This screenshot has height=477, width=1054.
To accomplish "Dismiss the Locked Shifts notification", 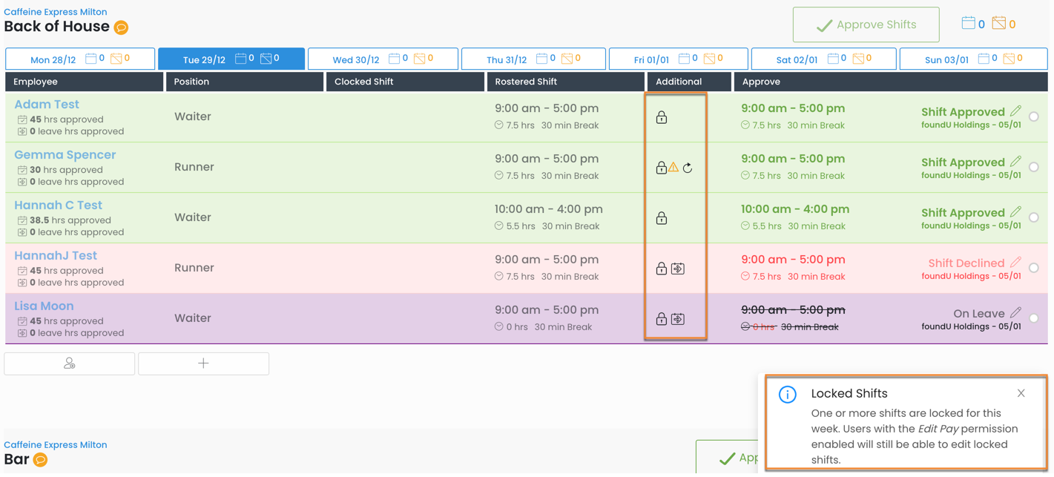I will [x=1021, y=393].
